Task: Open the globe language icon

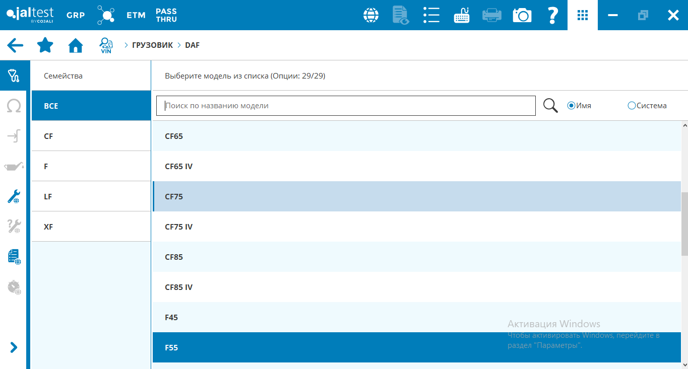Action: coord(371,15)
